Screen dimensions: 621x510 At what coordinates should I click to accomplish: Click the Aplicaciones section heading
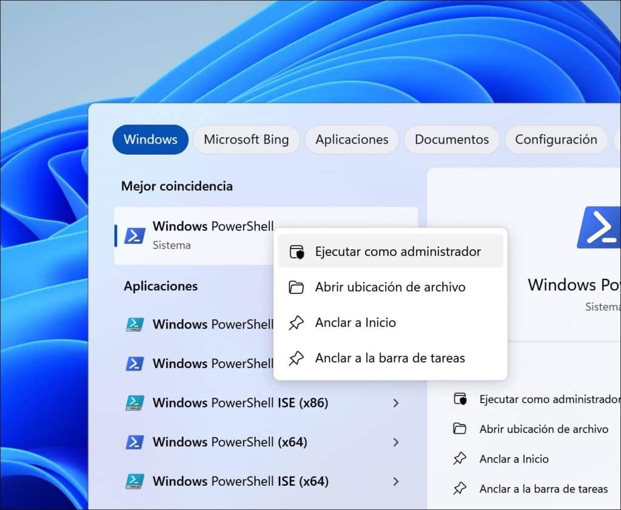(x=160, y=286)
